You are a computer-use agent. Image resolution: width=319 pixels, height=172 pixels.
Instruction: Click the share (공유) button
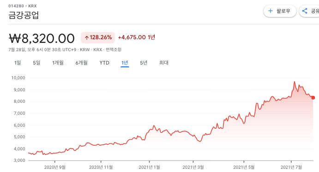[x=309, y=11]
